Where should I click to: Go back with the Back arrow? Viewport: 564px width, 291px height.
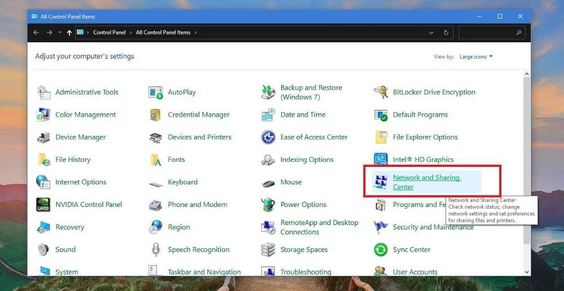point(36,32)
